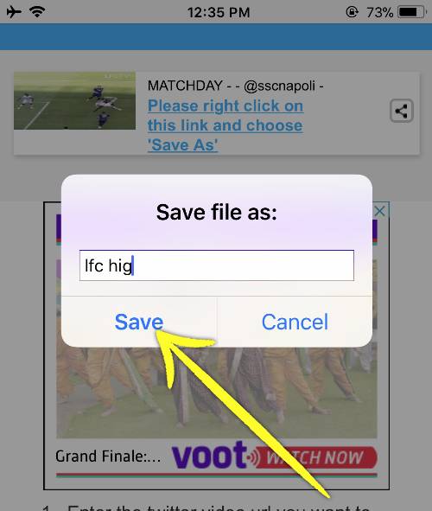Tap the 'Grand Finale:...' ad caption
Image resolution: width=432 pixels, height=511 pixels.
(x=108, y=457)
